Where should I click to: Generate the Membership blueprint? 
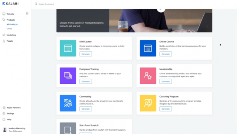pos(166,81)
